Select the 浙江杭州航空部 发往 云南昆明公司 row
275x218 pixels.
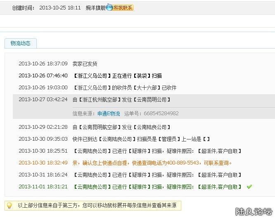click(121, 100)
